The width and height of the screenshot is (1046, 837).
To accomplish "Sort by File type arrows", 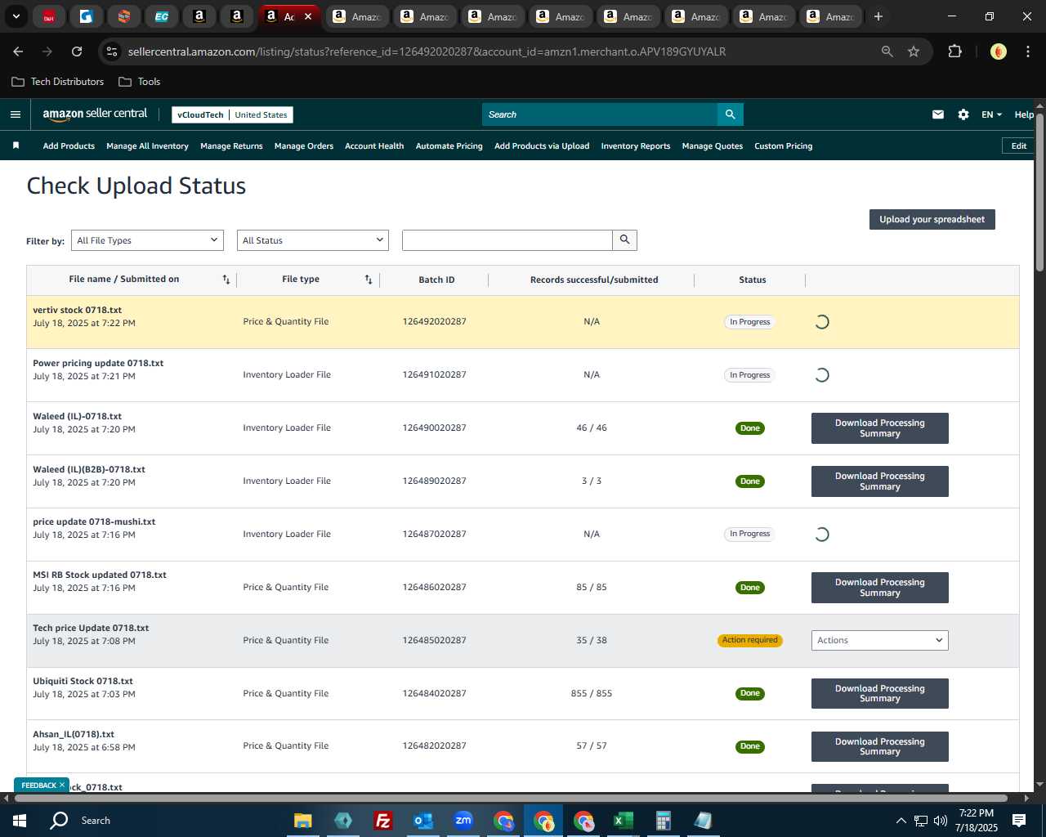I will pos(369,280).
